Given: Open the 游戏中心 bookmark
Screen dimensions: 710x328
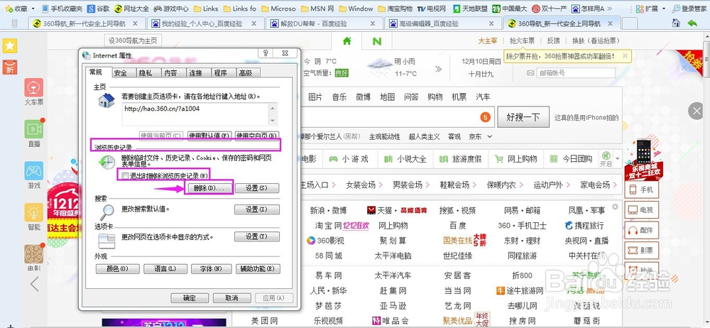Looking at the screenshot, I should point(170,9).
